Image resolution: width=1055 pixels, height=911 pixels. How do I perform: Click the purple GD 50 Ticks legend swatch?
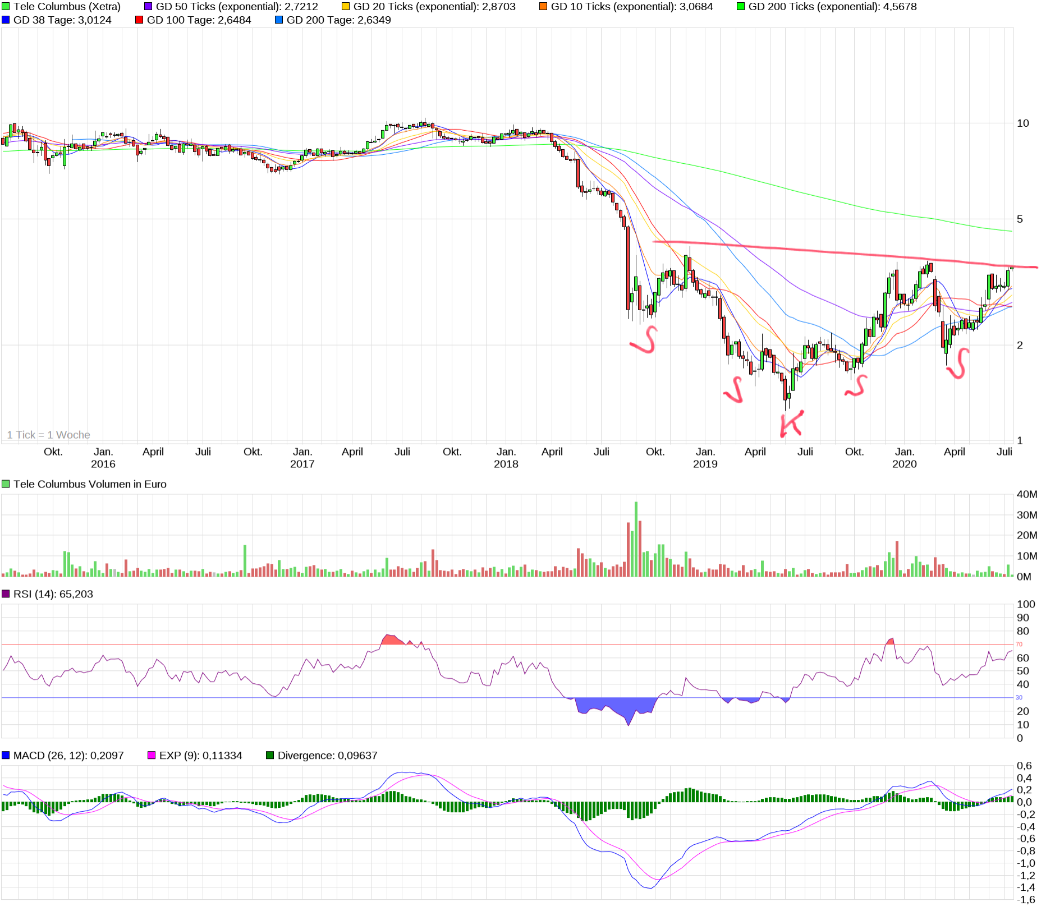(148, 7)
